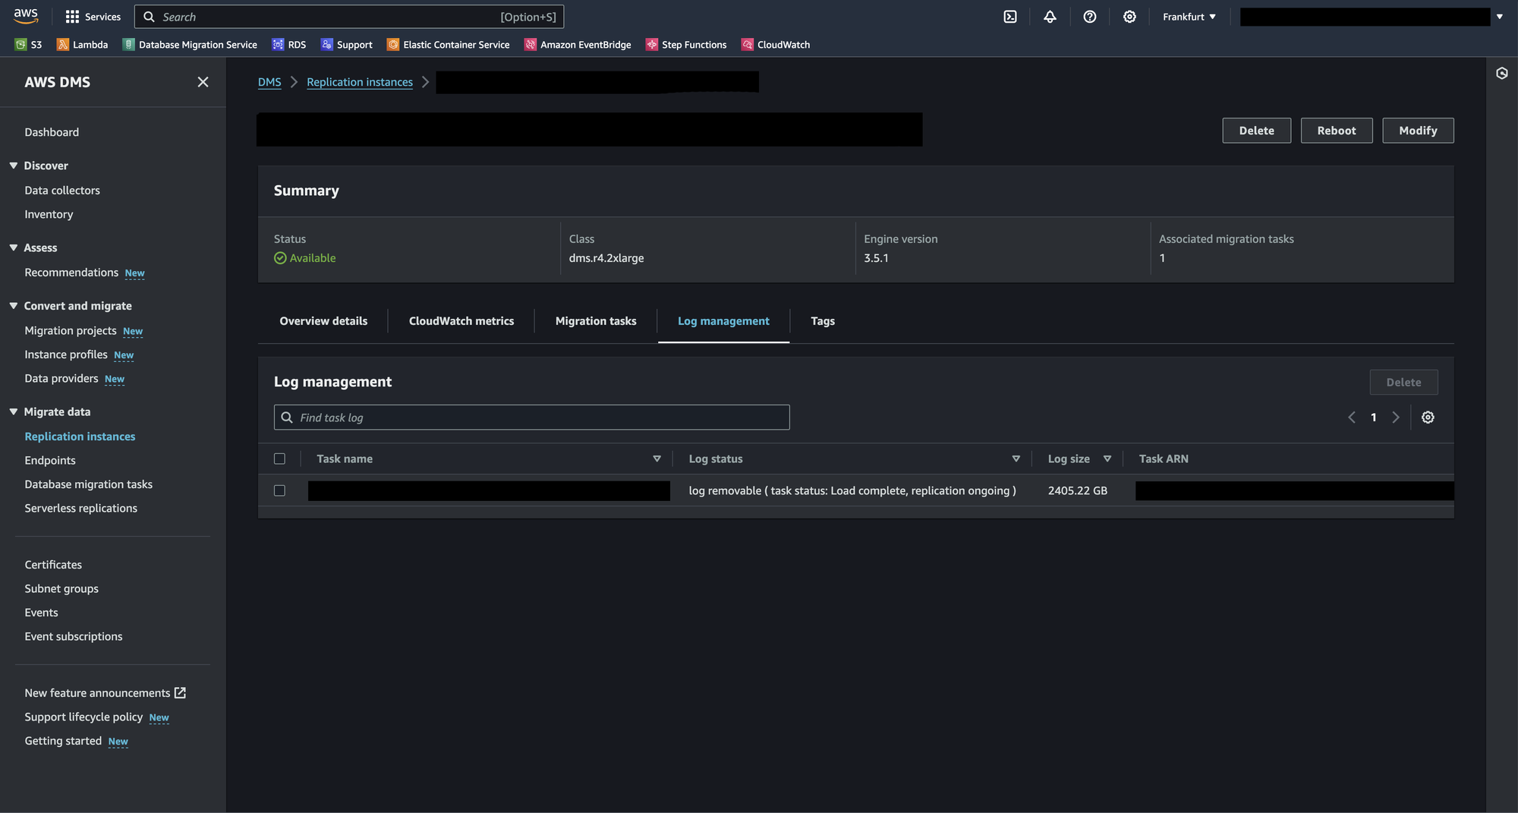Open Subnet groups in sidebar
The image size is (1518, 813).
point(61,589)
